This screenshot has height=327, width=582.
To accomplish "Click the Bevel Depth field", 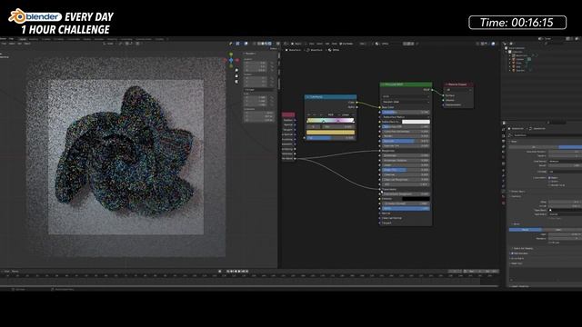I will pyautogui.click(x=565, y=234).
